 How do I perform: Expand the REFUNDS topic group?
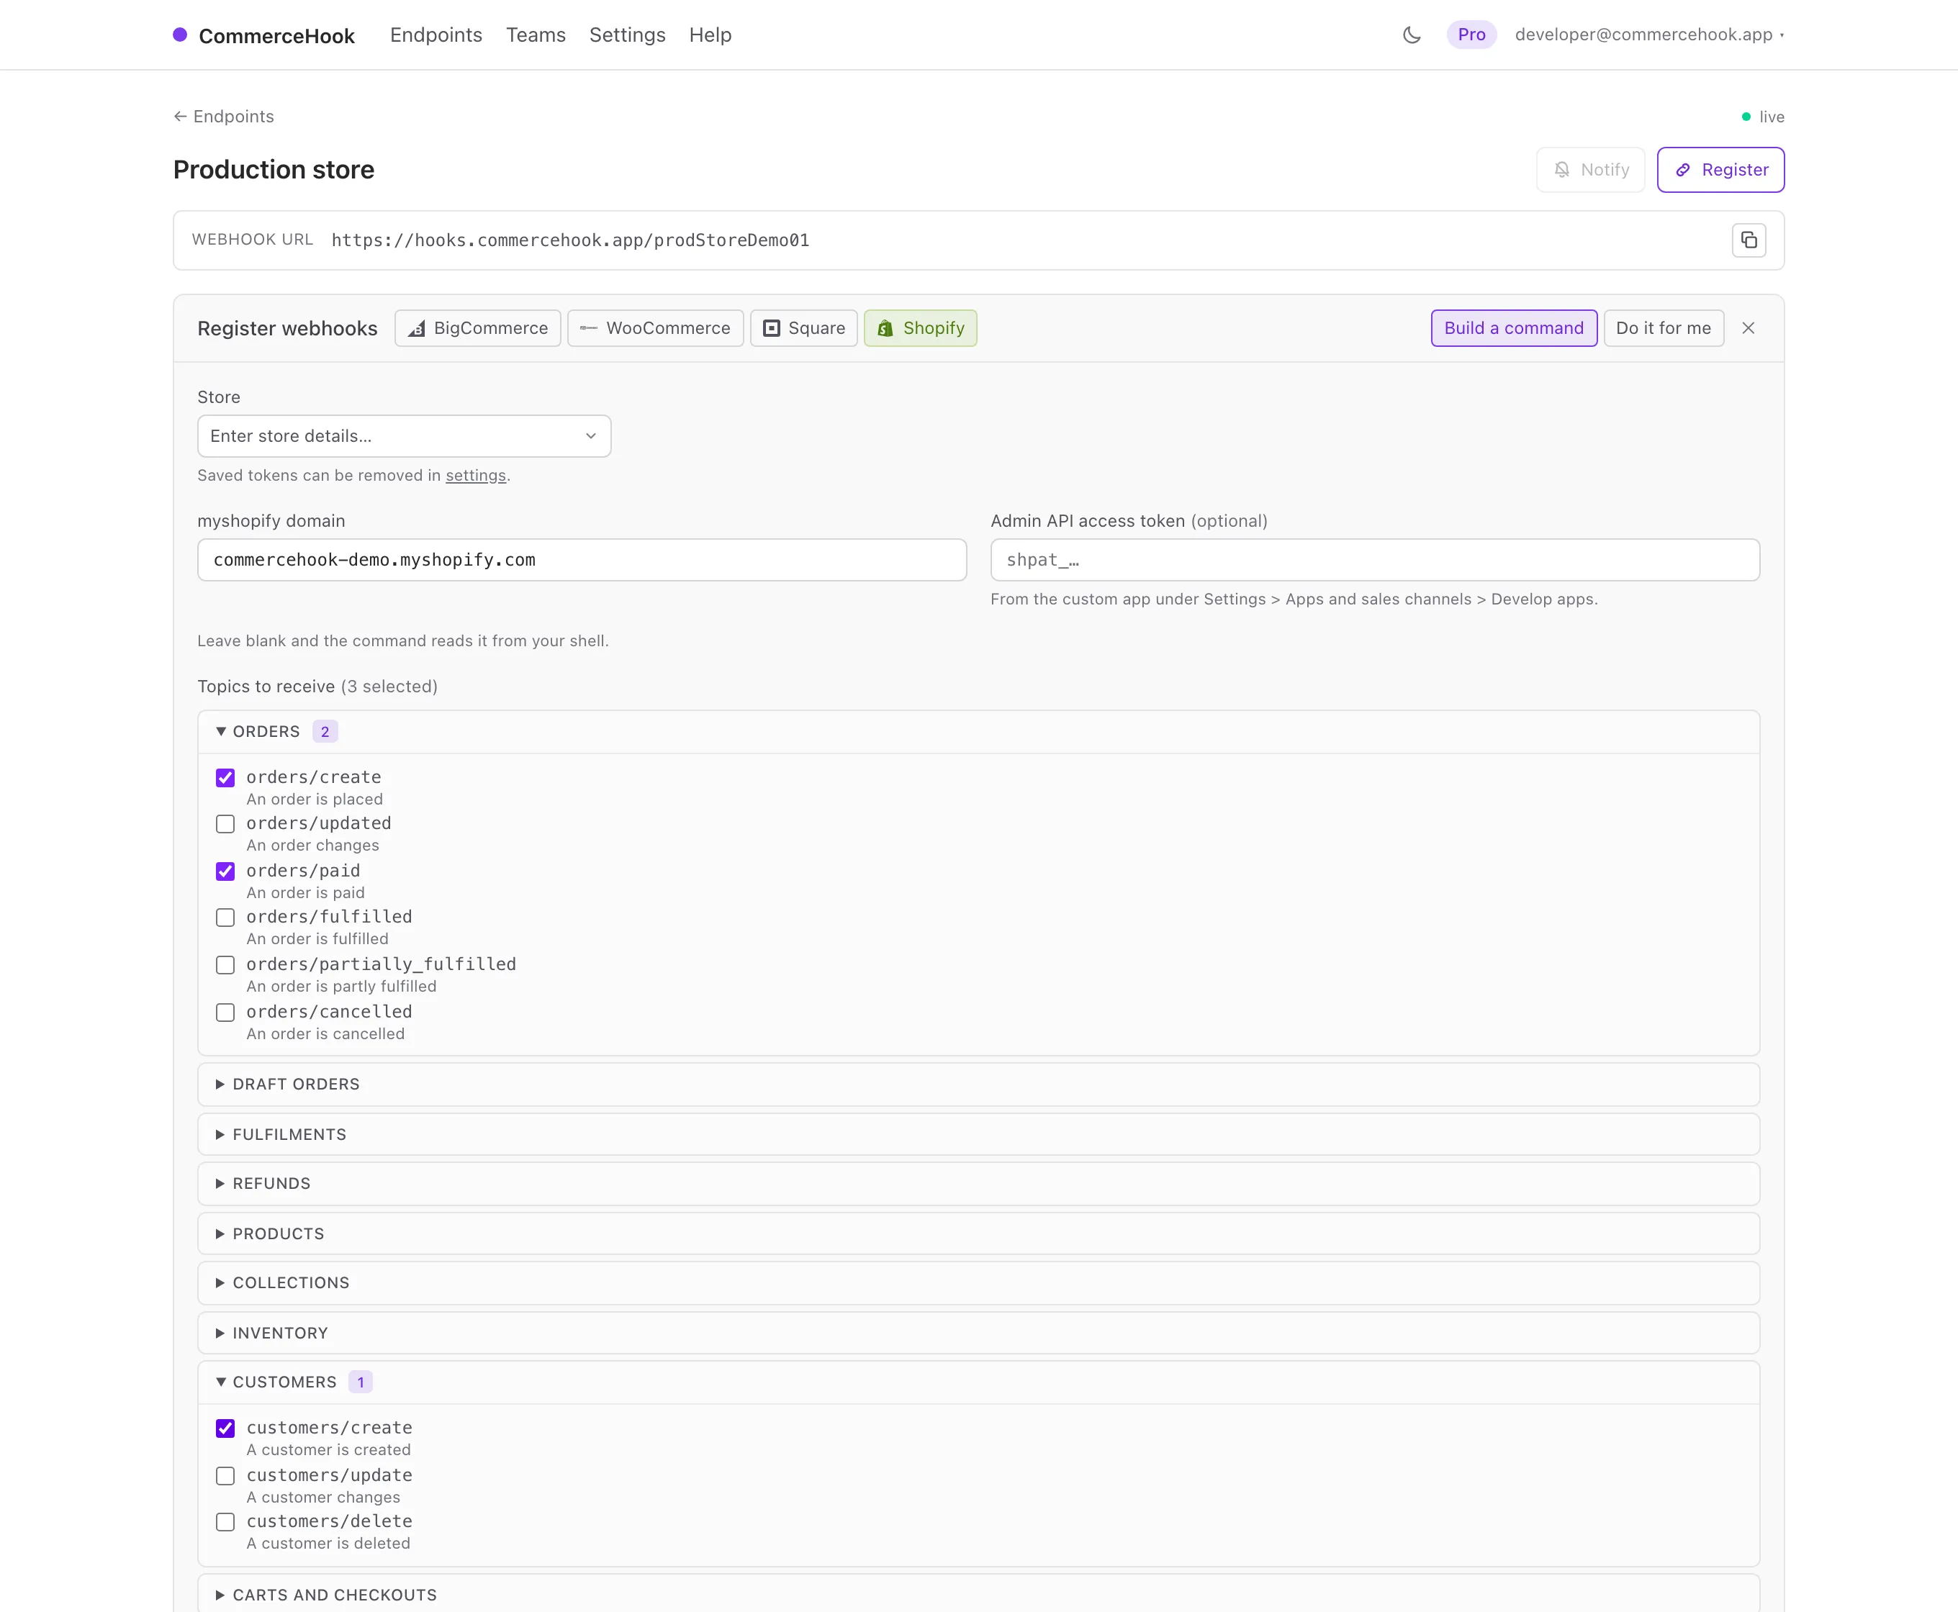tap(978, 1184)
